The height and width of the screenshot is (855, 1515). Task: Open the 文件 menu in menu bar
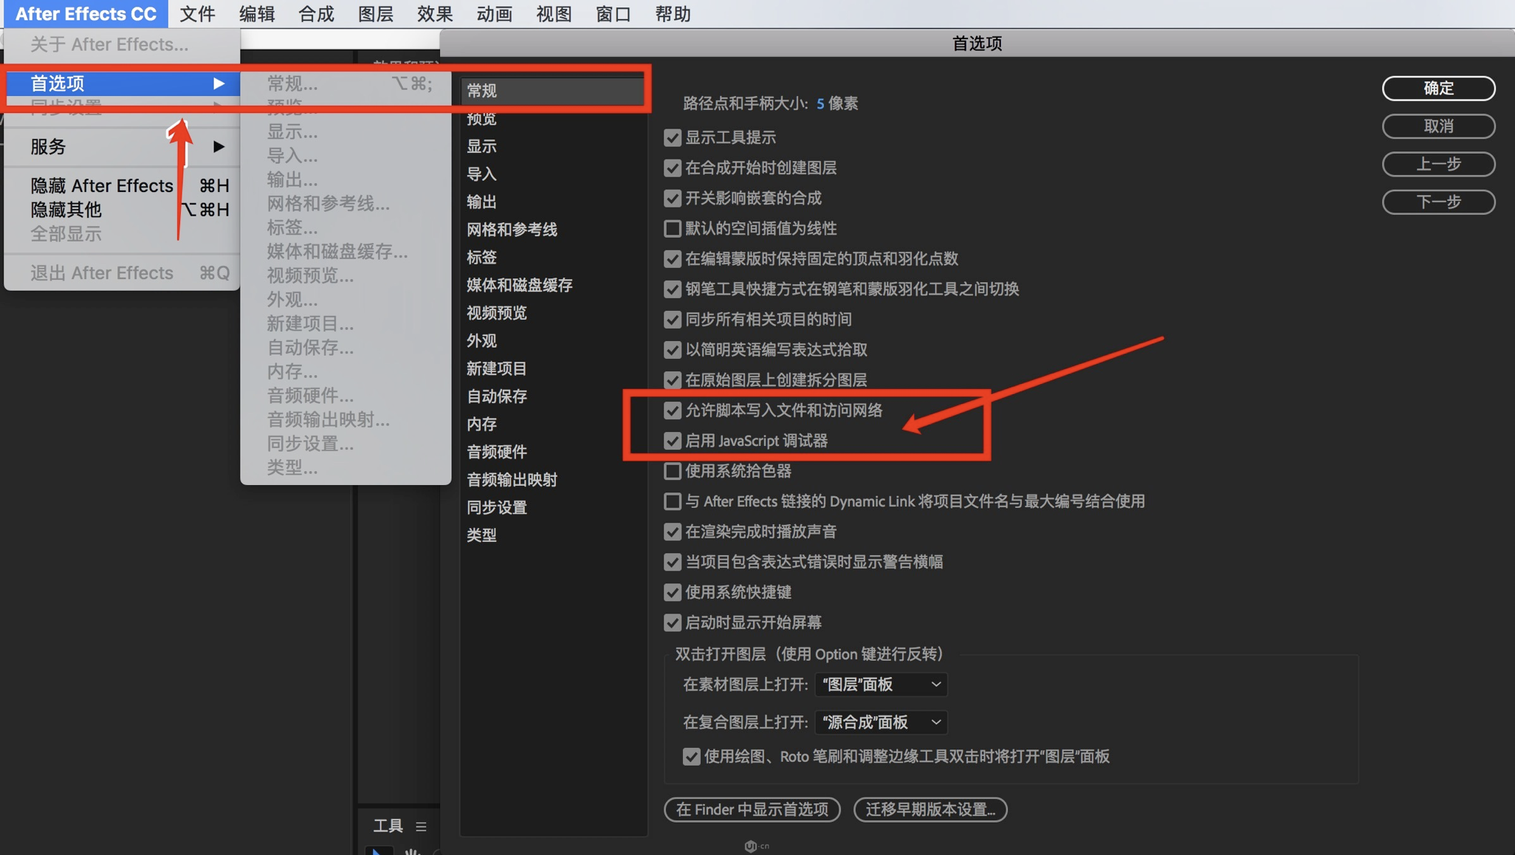[x=197, y=14]
